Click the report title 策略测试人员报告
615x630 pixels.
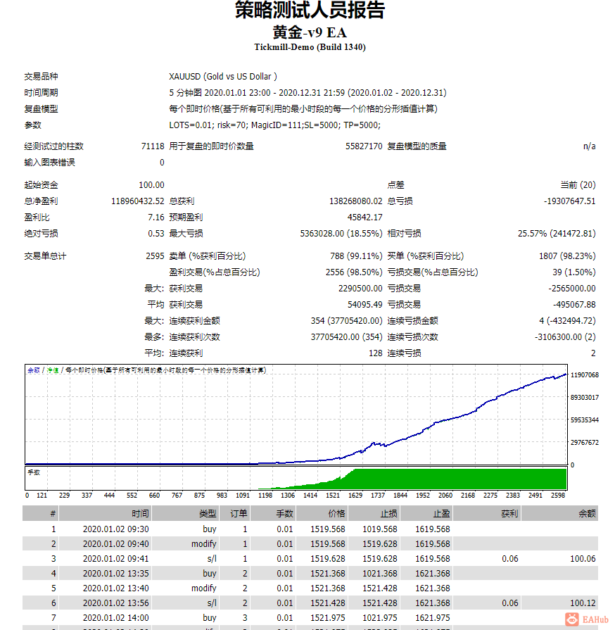point(310,10)
